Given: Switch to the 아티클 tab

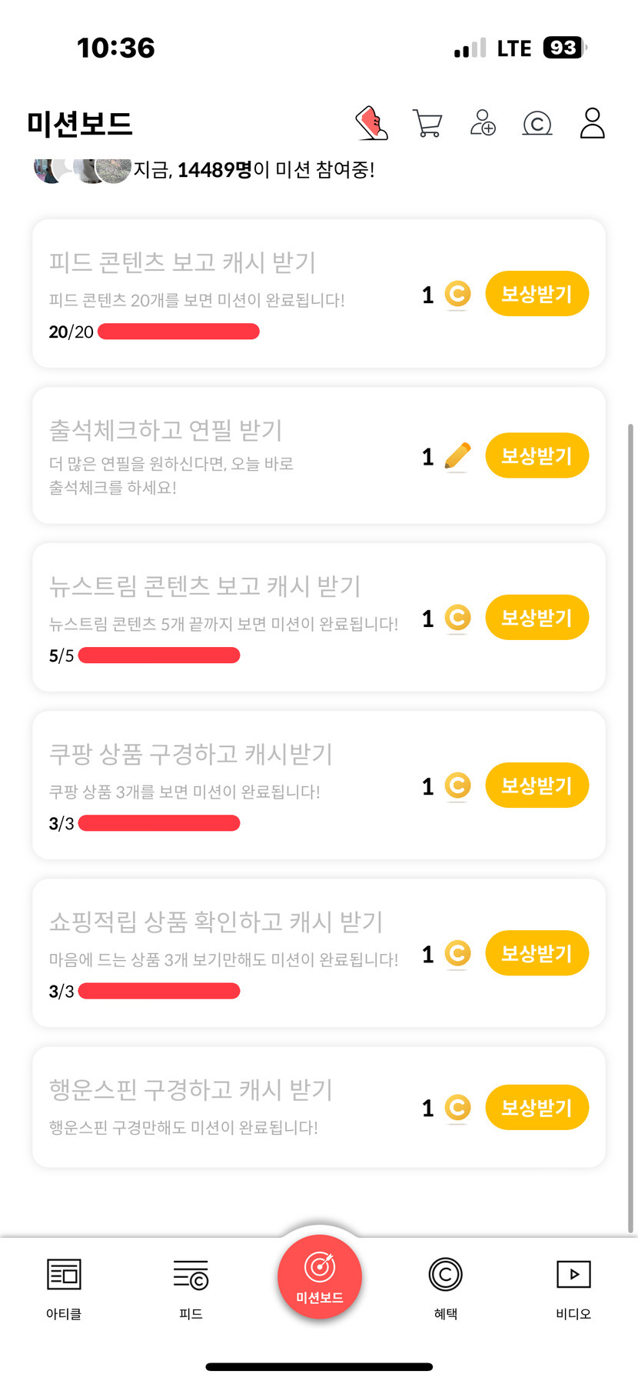Looking at the screenshot, I should (64, 1289).
